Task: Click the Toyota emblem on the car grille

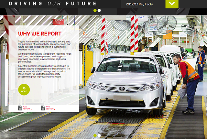Action: (x=122, y=88)
